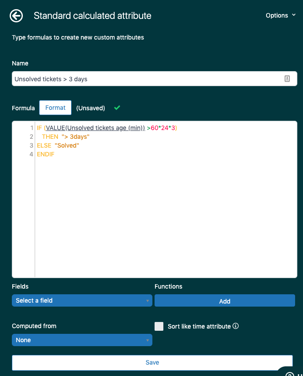303x376 pixels.
Task: Click the green formula valid checkmark
Action: point(117,108)
